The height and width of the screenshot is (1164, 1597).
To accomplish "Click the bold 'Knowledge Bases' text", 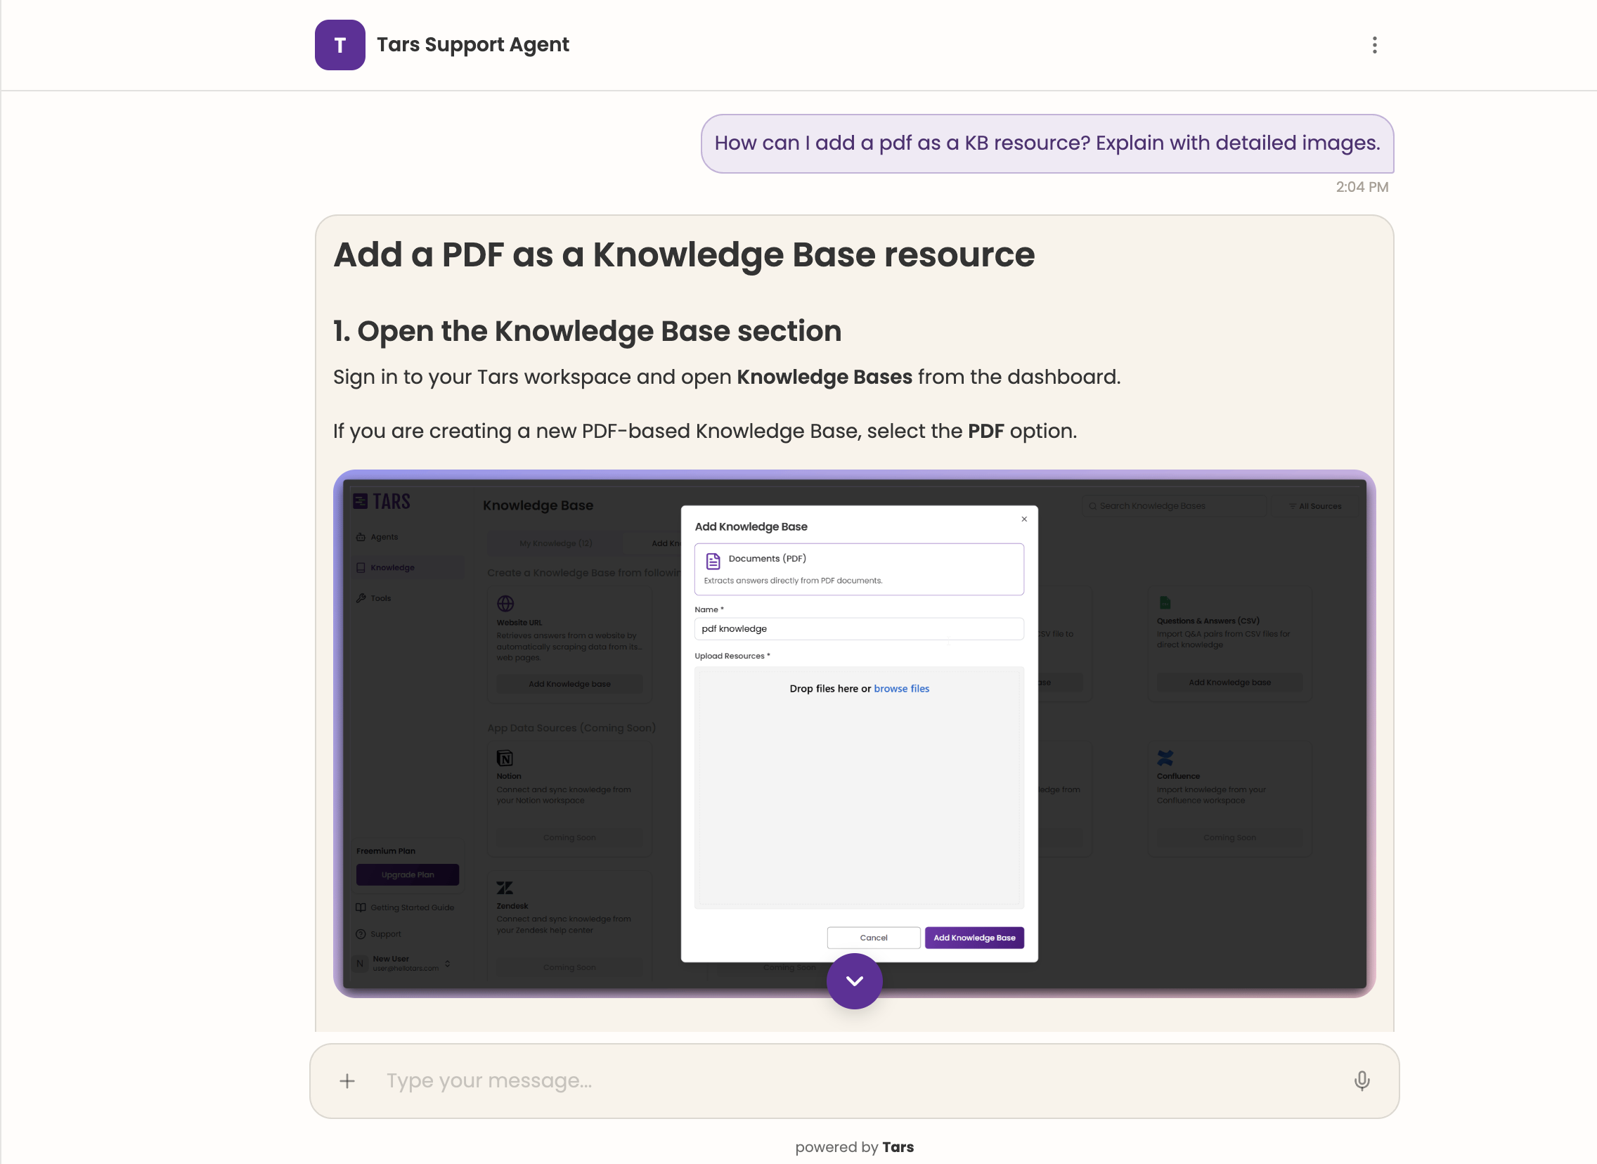I will (x=825, y=377).
